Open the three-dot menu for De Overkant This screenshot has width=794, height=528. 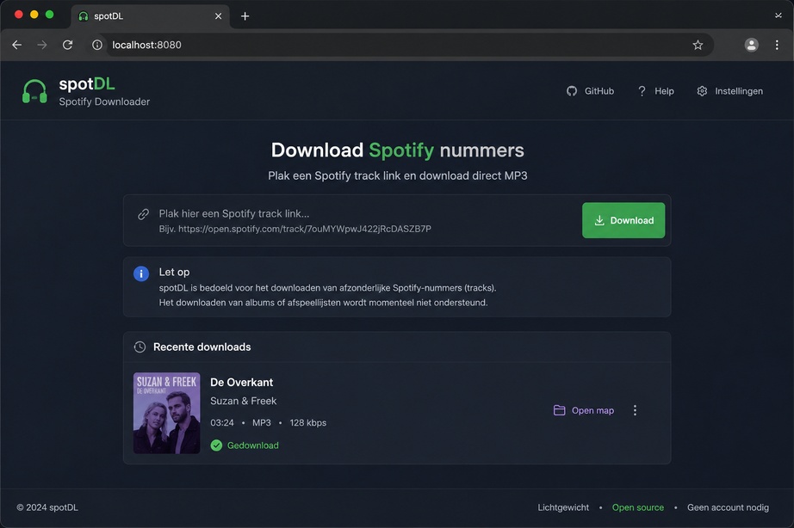635,410
